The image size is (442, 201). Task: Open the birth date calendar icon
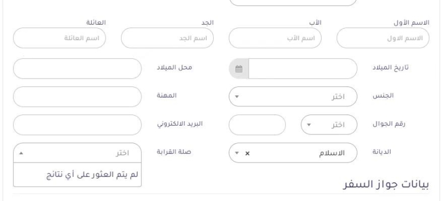239,69
